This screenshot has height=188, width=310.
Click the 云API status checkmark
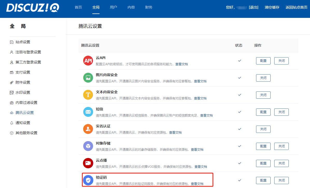pos(239,61)
